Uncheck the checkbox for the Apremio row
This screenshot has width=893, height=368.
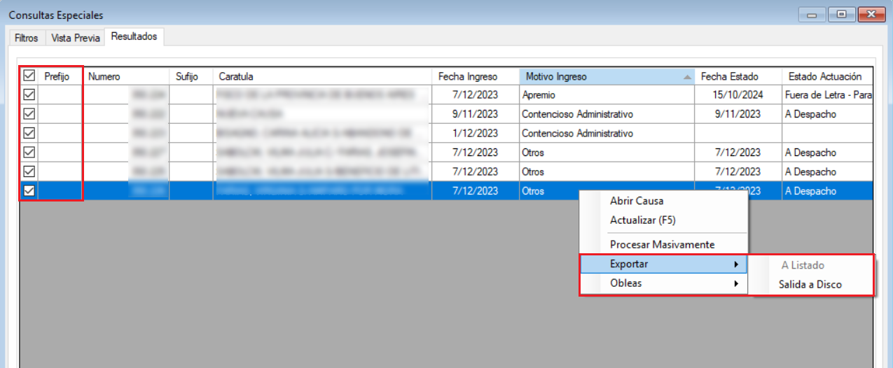(x=29, y=95)
